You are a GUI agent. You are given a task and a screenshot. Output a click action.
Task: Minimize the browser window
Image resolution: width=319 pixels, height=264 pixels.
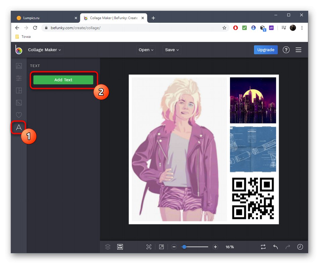coord(276,15)
